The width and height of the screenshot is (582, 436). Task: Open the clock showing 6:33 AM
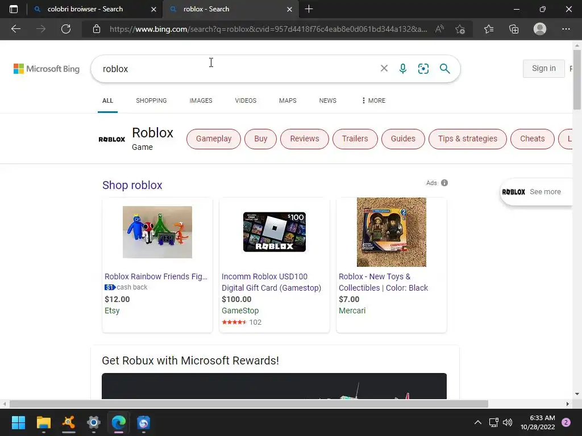pos(538,422)
